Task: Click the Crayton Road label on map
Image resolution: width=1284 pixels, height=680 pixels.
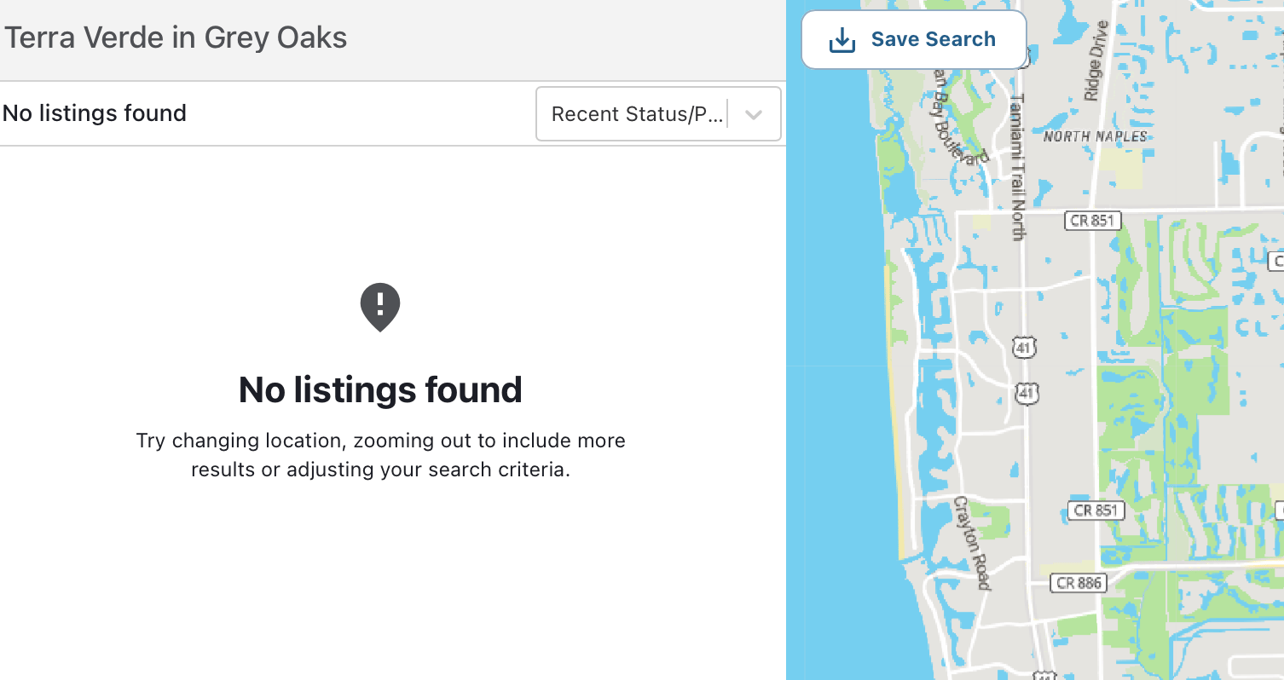Action: (x=973, y=543)
